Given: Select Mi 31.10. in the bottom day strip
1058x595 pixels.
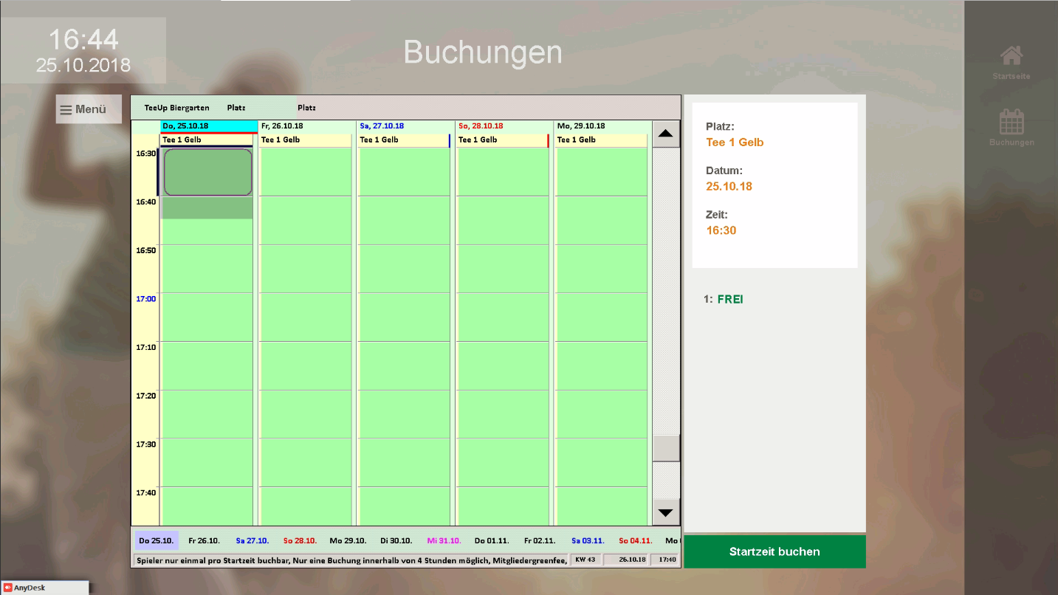Looking at the screenshot, I should [x=443, y=540].
